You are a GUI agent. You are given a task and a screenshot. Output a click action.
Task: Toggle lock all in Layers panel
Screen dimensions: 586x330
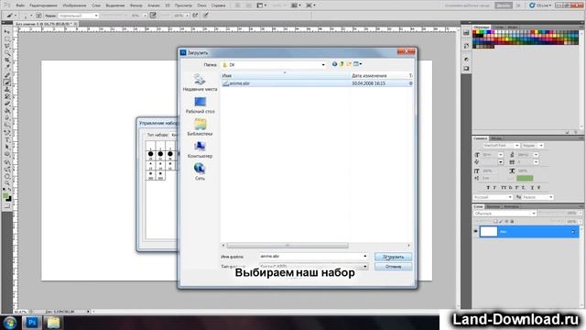(512, 222)
